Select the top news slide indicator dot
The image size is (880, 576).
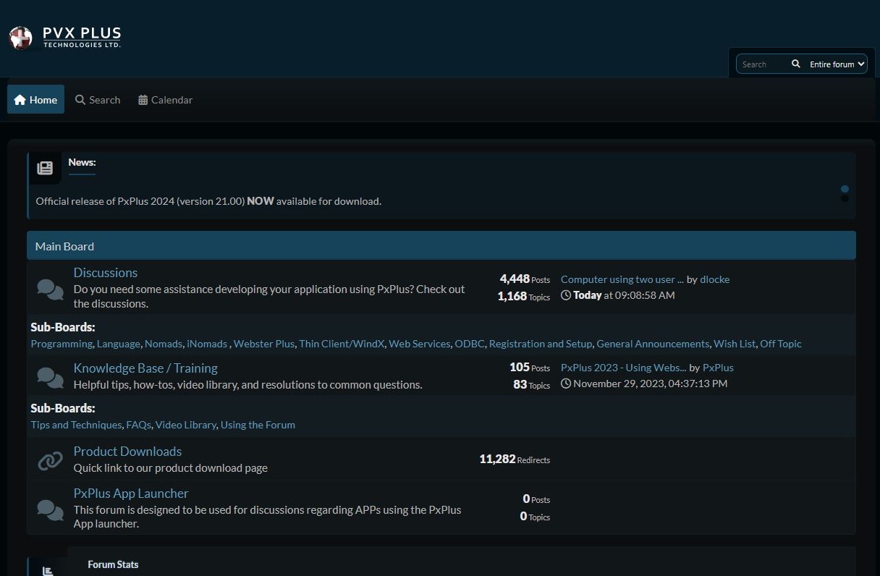click(x=845, y=190)
